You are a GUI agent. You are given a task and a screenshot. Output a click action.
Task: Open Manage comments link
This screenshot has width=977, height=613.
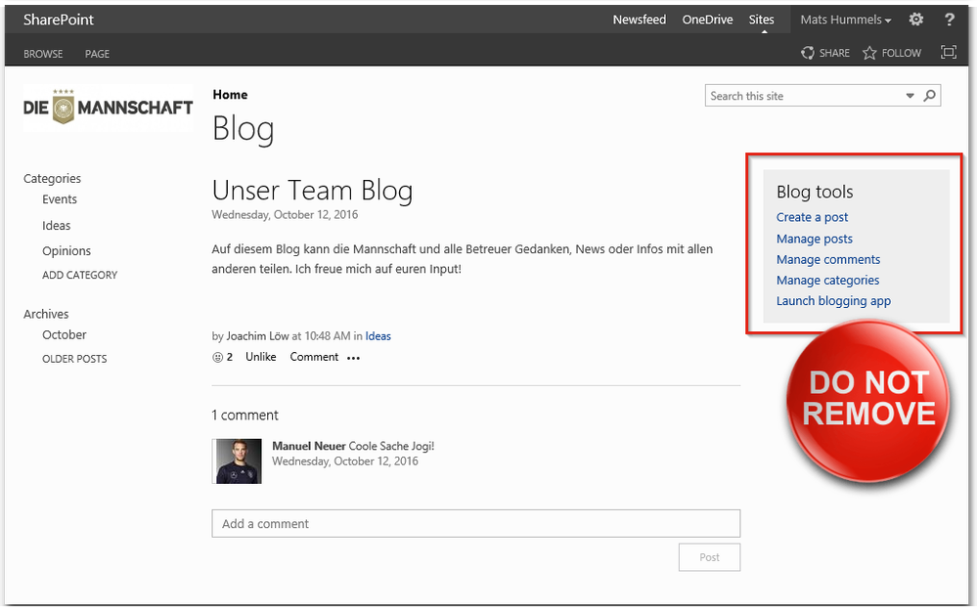point(828,259)
